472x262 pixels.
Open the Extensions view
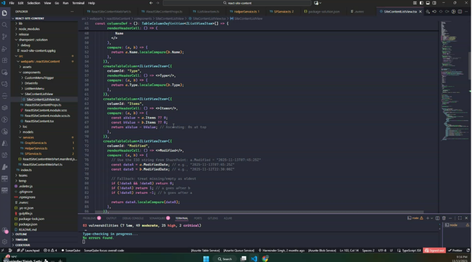pos(5,60)
